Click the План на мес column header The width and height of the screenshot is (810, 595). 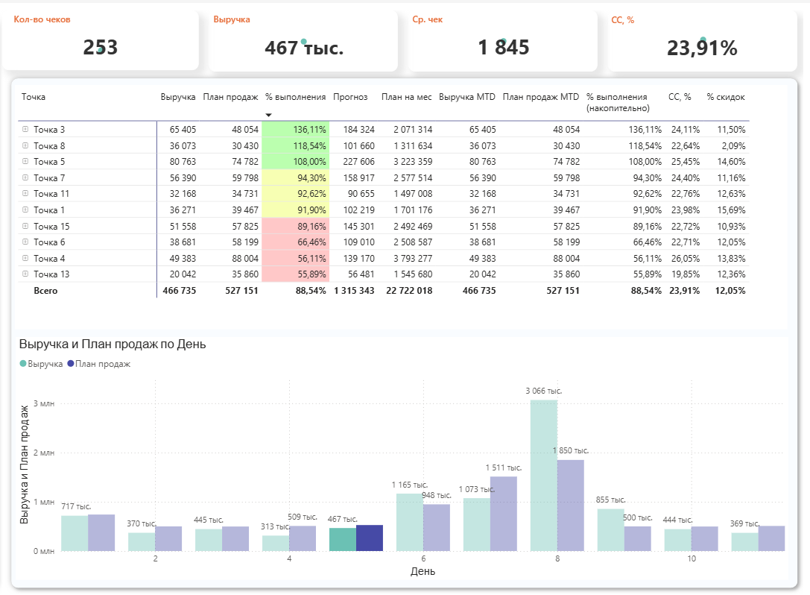point(406,97)
